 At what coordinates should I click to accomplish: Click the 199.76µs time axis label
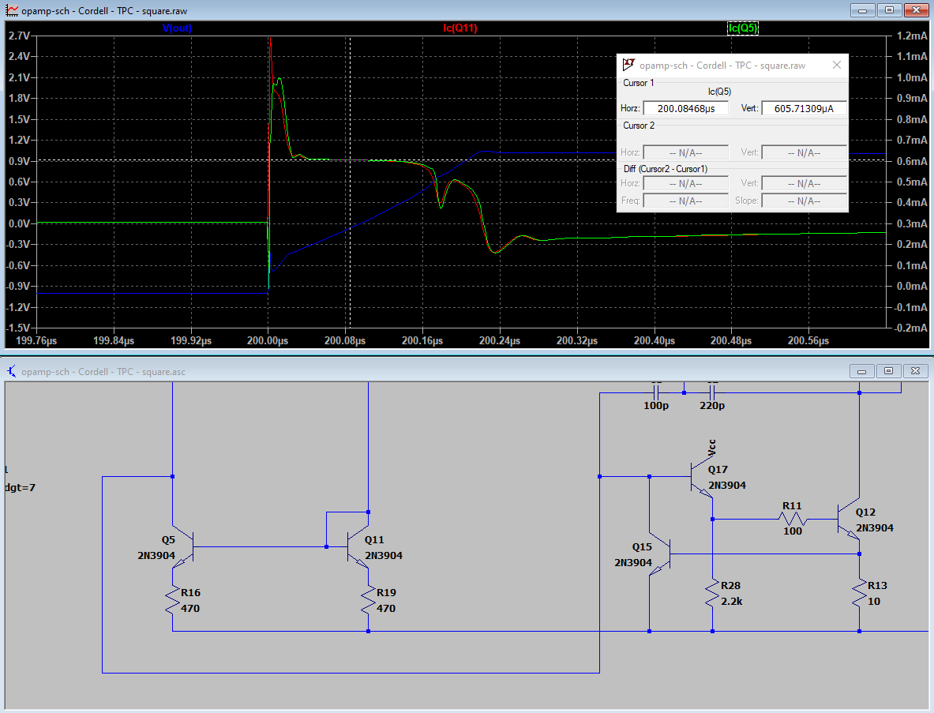pyautogui.click(x=36, y=341)
